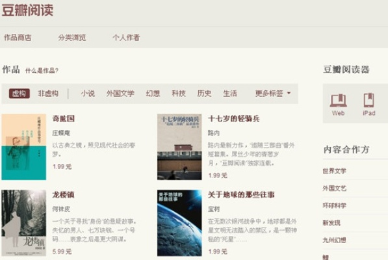Click author name 何袜皮
The height and width of the screenshot is (260, 388).
click(x=61, y=209)
